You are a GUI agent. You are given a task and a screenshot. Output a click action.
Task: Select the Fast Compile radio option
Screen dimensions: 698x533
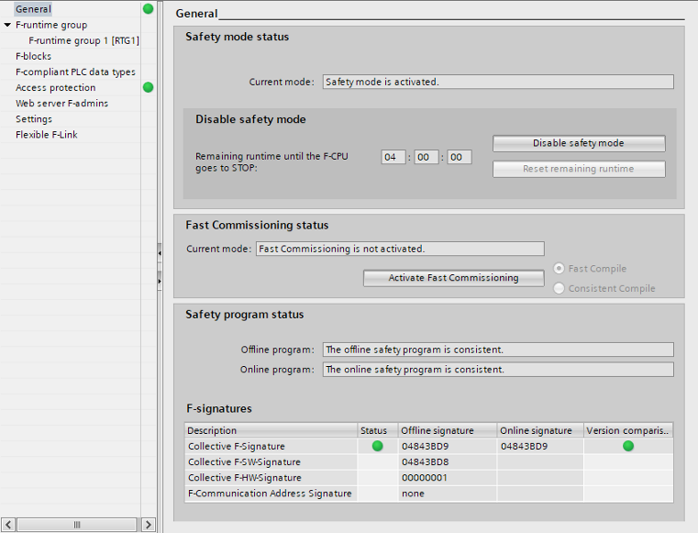click(559, 269)
